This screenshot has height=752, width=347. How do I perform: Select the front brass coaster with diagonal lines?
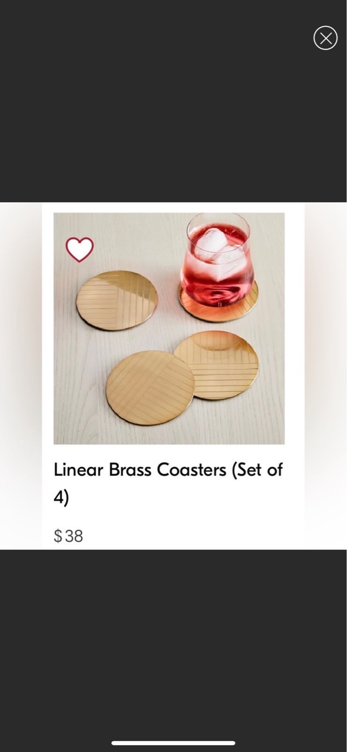pyautogui.click(x=150, y=388)
